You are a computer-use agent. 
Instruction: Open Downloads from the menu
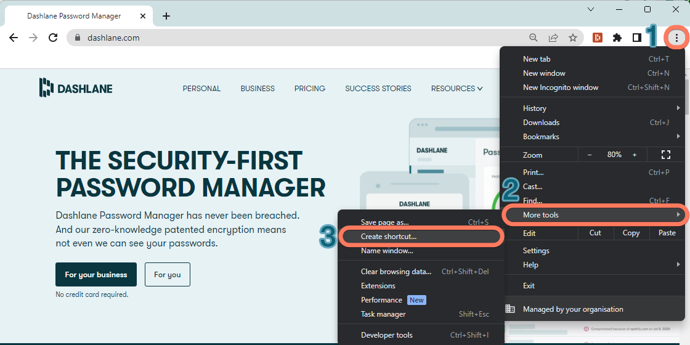(592, 123)
